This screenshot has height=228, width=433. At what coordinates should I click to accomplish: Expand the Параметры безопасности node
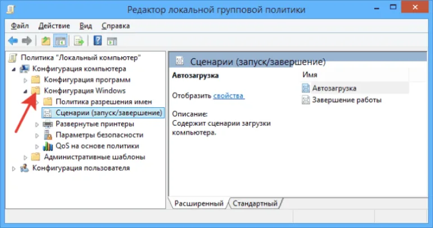pyautogui.click(x=37, y=135)
